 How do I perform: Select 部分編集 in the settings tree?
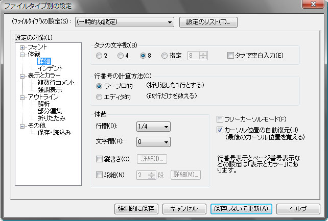click(50, 111)
